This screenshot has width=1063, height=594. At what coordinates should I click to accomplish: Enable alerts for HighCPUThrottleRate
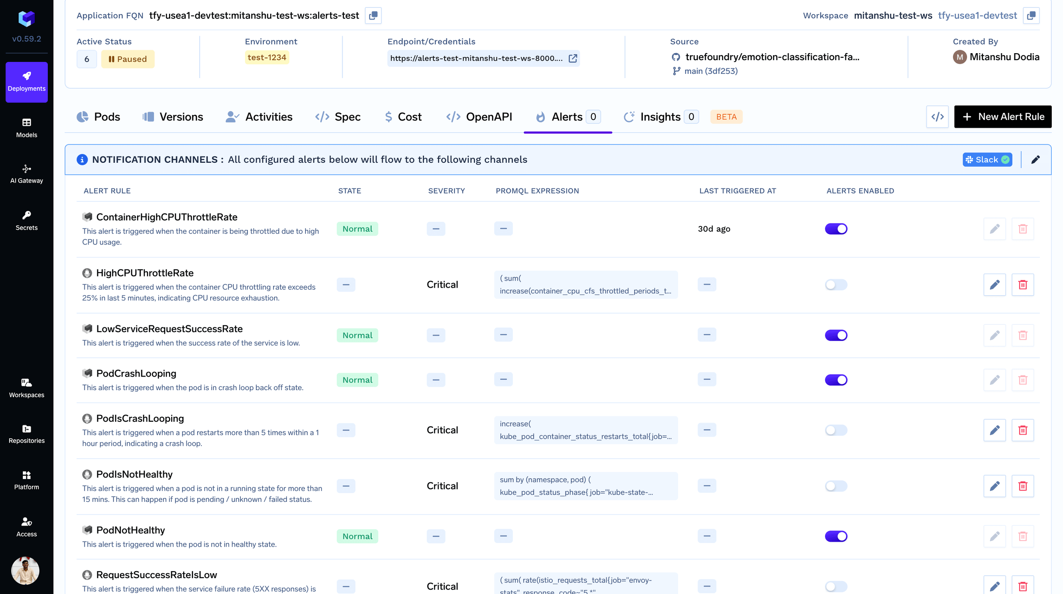click(836, 285)
